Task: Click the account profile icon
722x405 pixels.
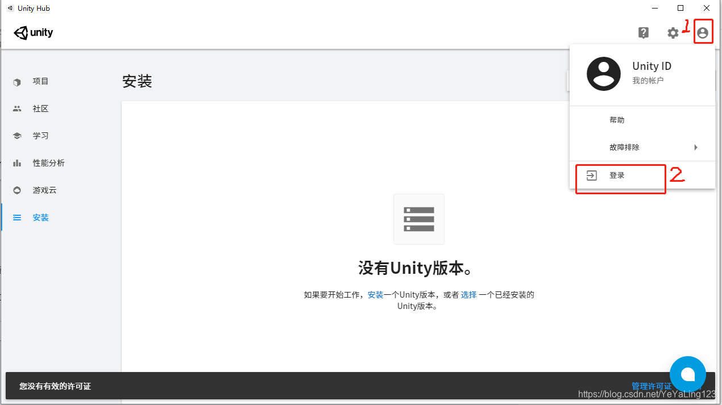Action: click(x=703, y=33)
